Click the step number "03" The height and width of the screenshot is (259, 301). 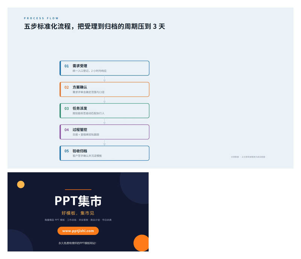point(67,109)
